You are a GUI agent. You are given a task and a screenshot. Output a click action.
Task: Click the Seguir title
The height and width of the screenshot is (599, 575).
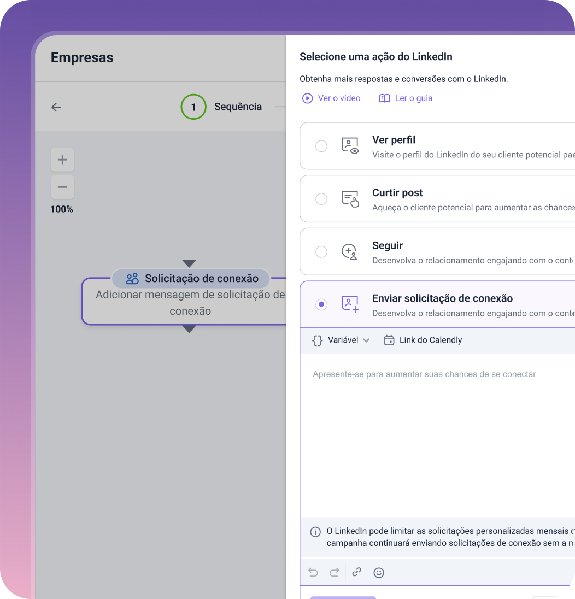coord(388,245)
